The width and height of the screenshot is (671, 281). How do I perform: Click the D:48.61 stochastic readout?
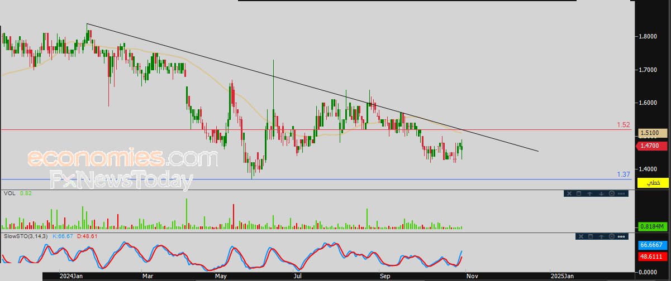click(x=88, y=236)
